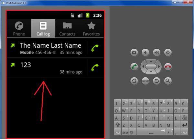This screenshot has width=194, height=139.
Task: Click the signal strength status icon
Action: point(80,15)
